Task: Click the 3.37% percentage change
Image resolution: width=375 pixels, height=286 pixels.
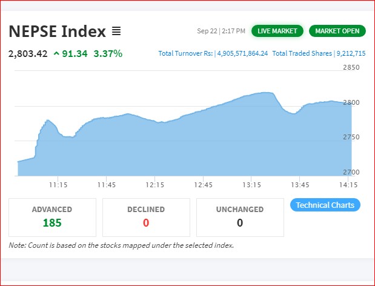Action: [x=108, y=53]
